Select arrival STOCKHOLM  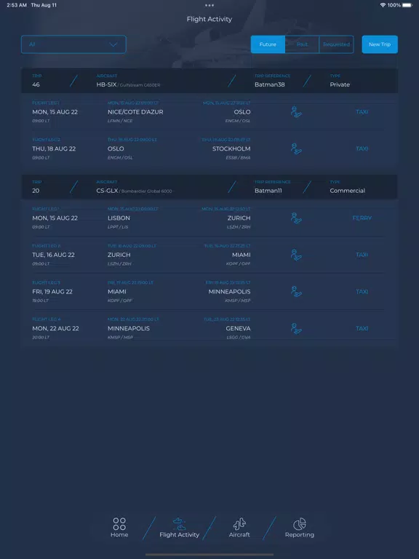point(231,148)
